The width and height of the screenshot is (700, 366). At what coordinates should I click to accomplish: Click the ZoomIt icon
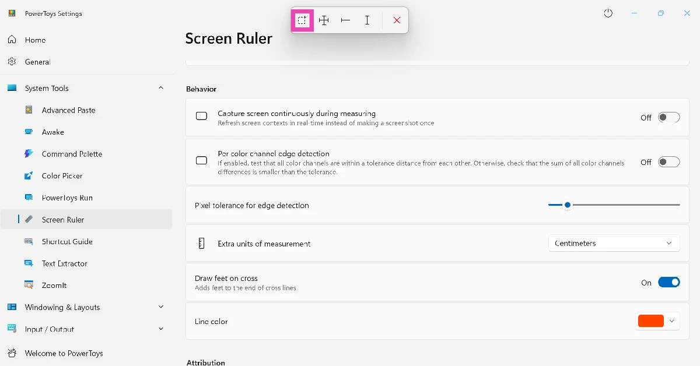coord(29,285)
